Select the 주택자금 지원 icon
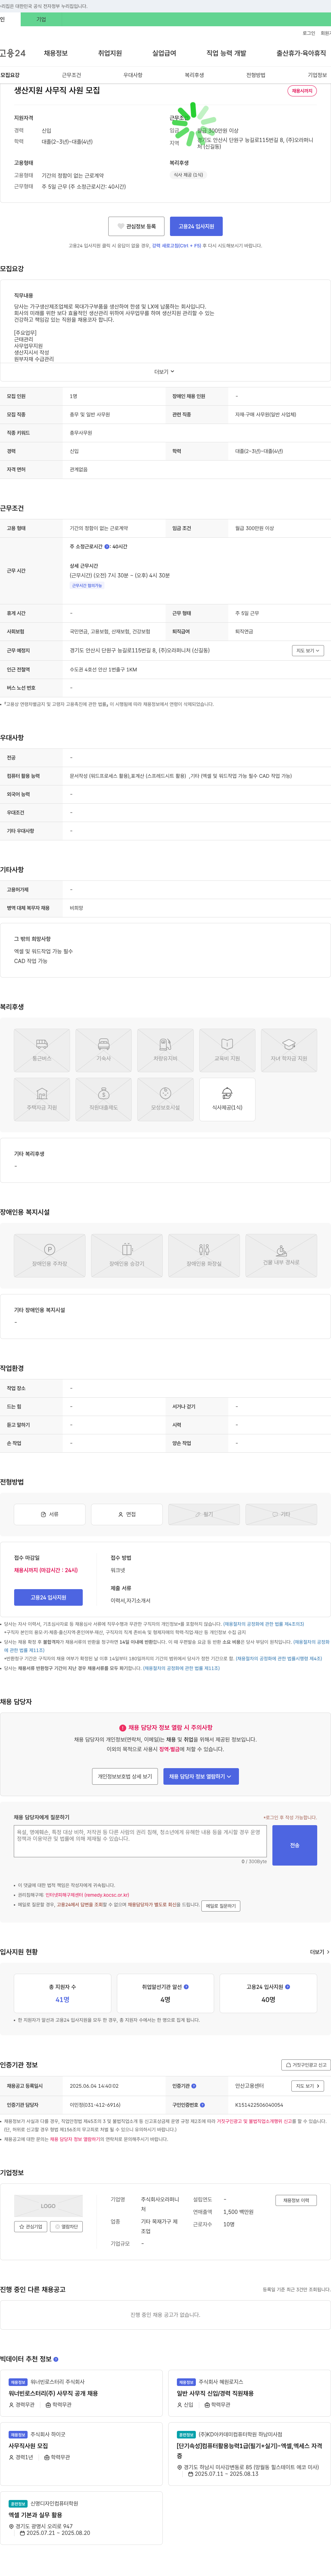 coord(42,1099)
